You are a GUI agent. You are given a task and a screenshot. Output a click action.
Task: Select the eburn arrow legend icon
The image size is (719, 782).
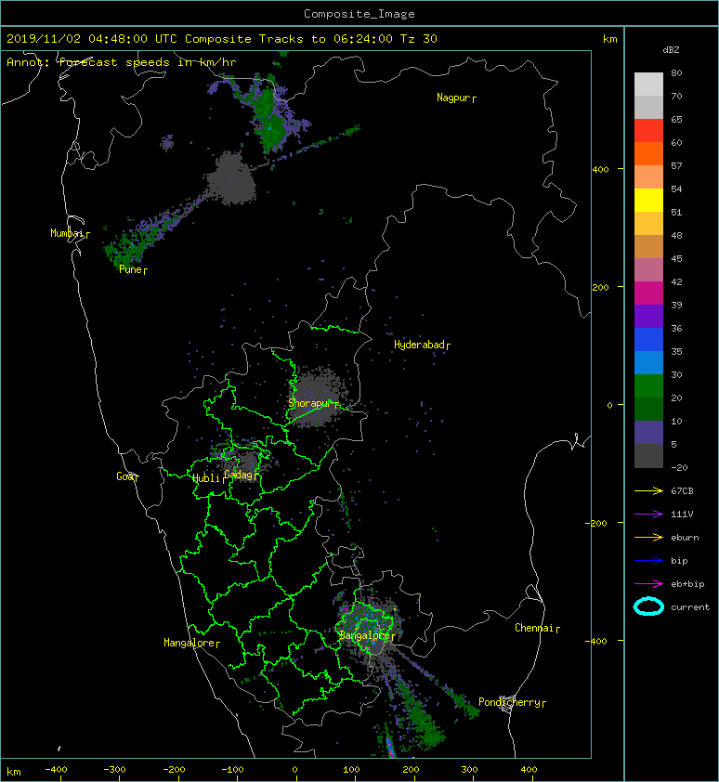tap(648, 538)
